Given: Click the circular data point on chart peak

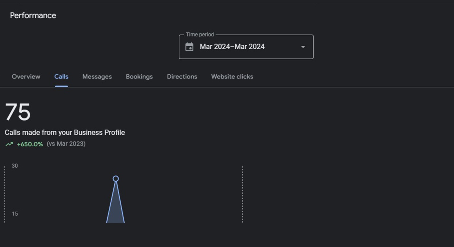Looking at the screenshot, I should 116,179.
